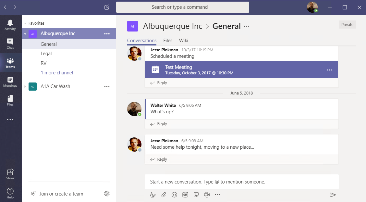Open the Files section in sidebar
This screenshot has width=366, height=202.
point(10,101)
